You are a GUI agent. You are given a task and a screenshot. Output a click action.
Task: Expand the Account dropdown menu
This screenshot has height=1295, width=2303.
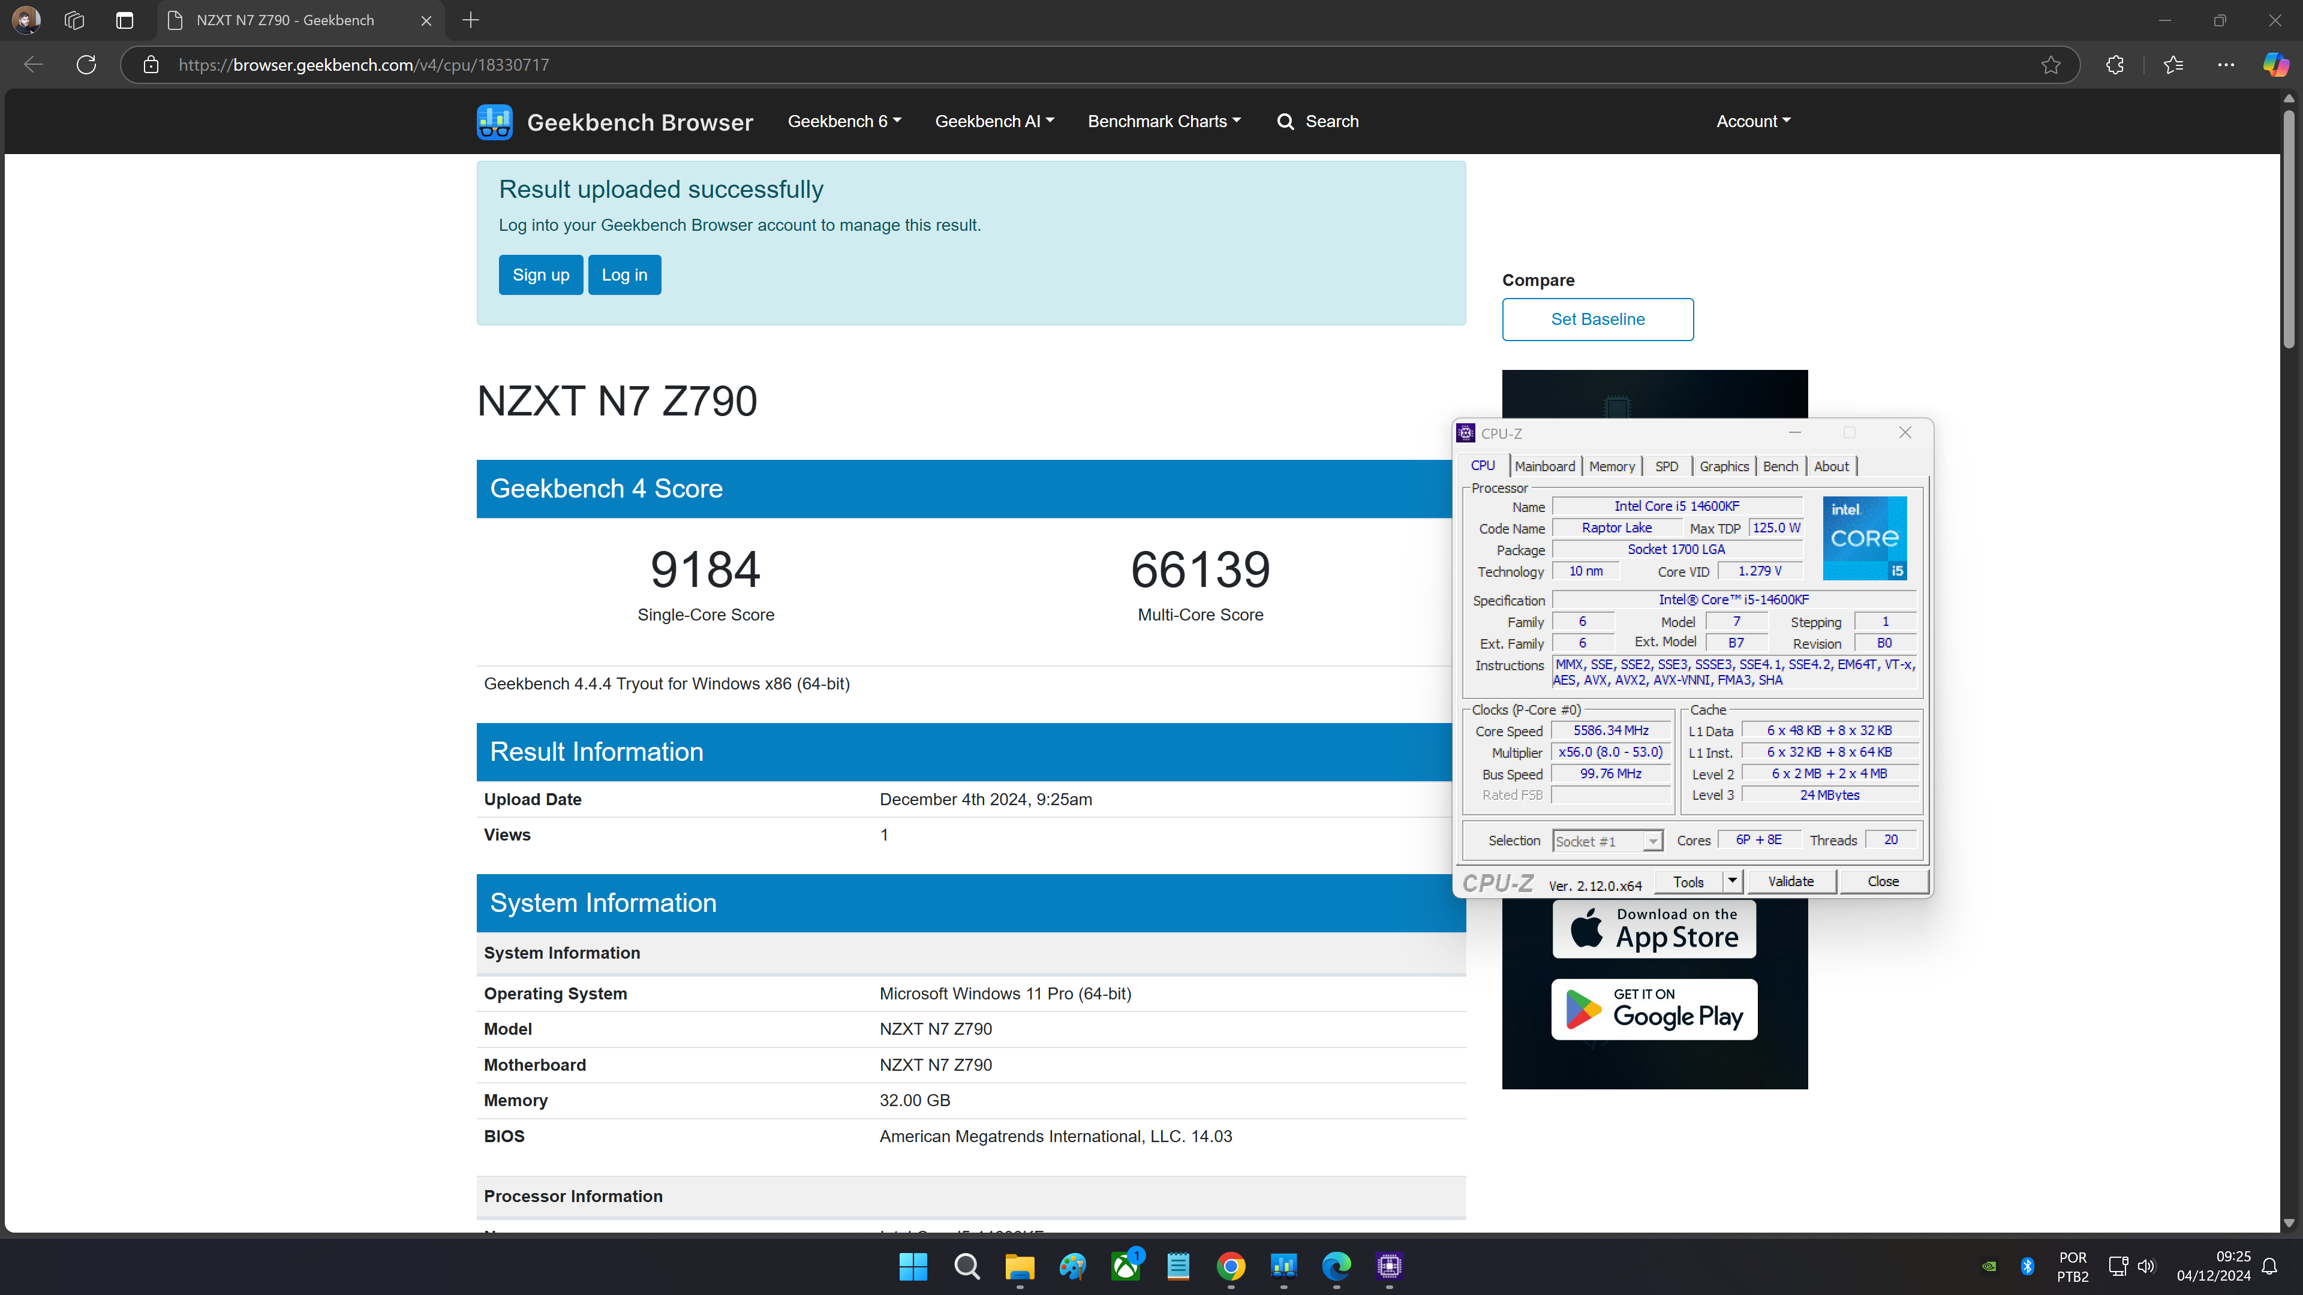click(x=1753, y=122)
